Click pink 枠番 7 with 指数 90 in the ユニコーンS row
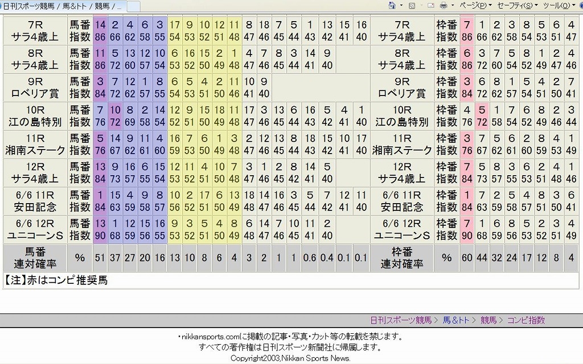The width and height of the screenshot is (583, 364). coord(467,230)
